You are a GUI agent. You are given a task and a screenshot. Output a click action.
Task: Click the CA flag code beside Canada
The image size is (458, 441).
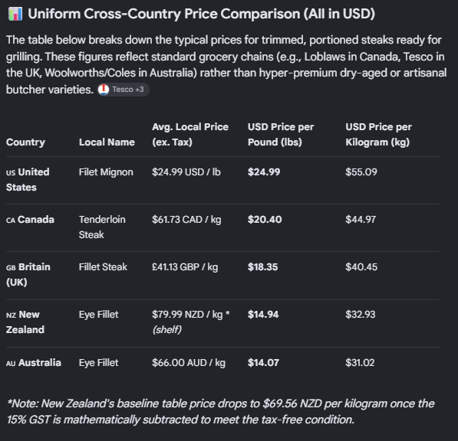click(11, 220)
